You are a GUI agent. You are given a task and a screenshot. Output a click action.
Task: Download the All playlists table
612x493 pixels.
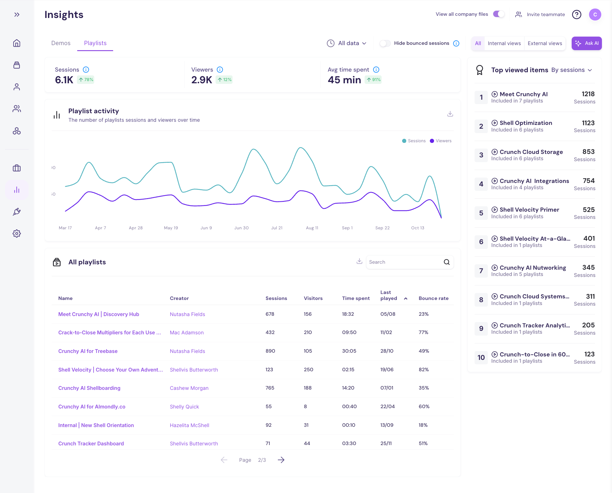359,261
